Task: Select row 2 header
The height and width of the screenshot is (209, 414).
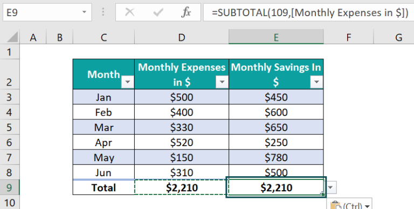Action: [10, 74]
